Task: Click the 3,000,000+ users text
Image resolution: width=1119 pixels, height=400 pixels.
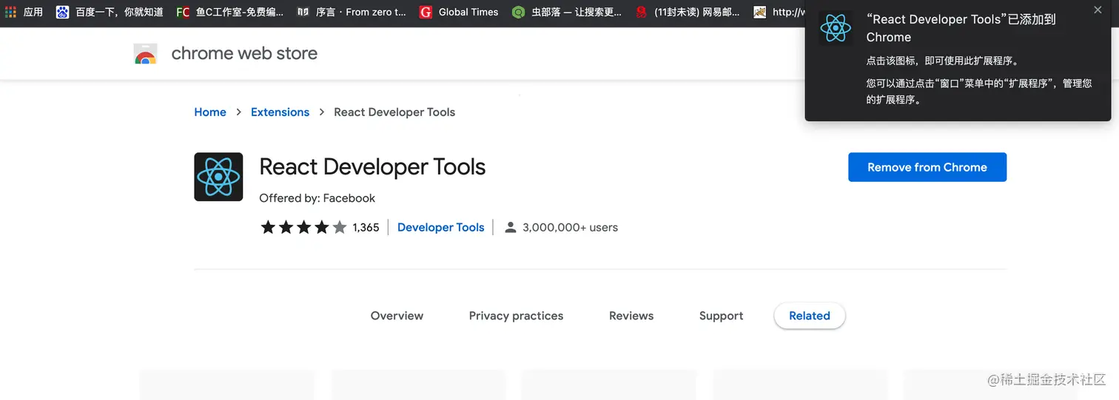Action: (x=570, y=228)
